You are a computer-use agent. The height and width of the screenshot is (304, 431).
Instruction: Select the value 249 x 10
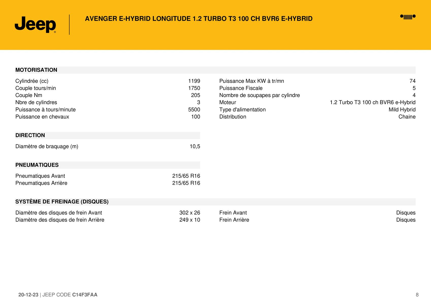point(190,220)
